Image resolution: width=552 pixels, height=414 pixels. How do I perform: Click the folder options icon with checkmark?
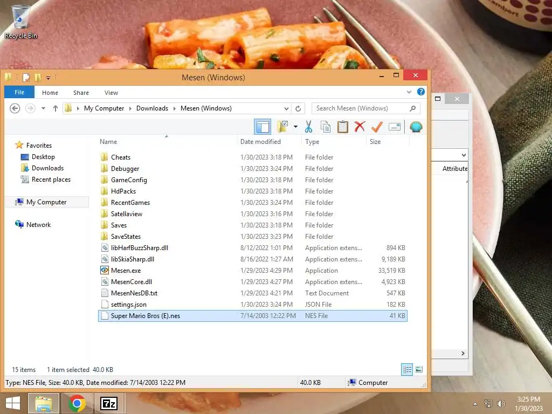tap(282, 127)
